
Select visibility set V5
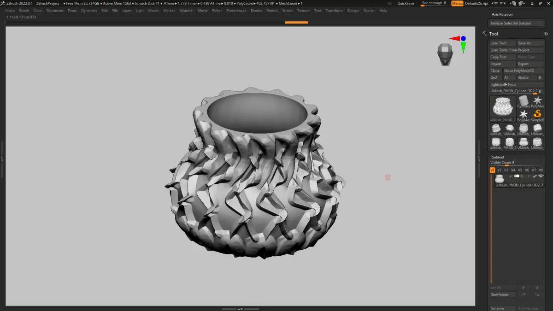520,170
